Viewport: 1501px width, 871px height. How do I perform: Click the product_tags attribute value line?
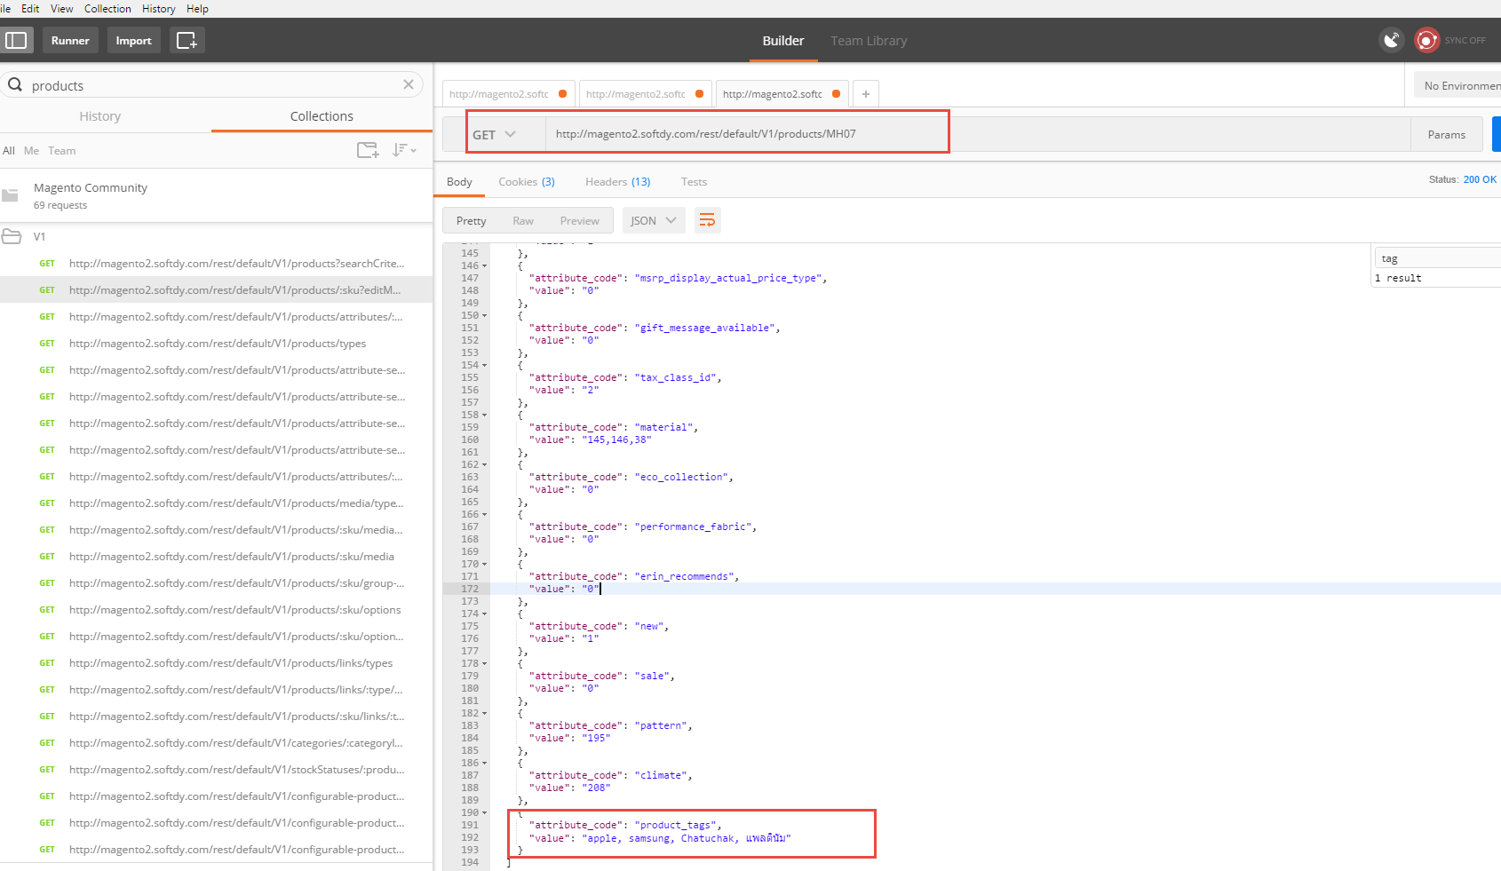(660, 838)
